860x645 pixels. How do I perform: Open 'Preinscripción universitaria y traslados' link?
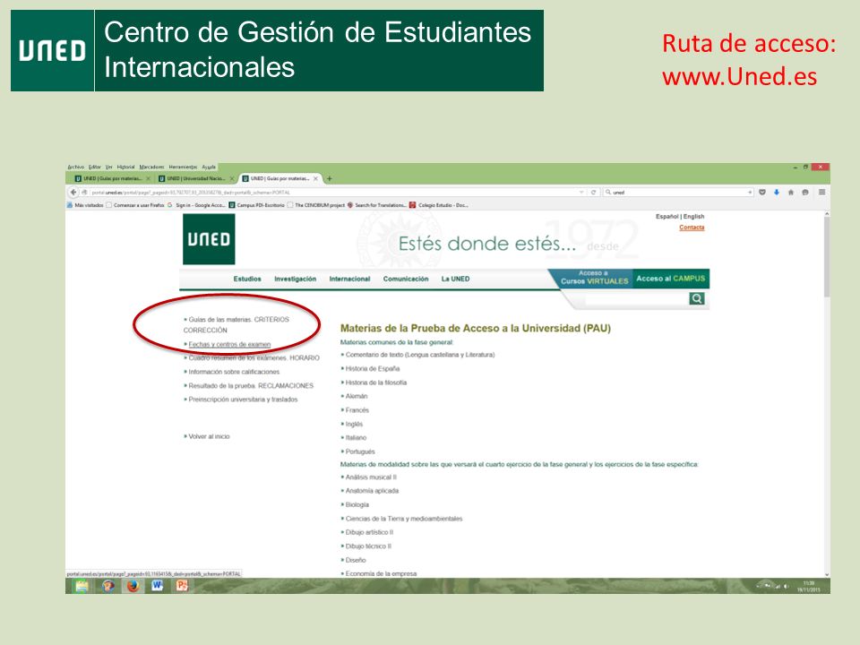click(x=243, y=400)
